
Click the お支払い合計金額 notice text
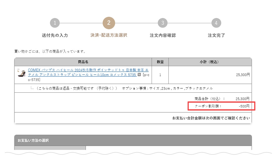point(211,118)
